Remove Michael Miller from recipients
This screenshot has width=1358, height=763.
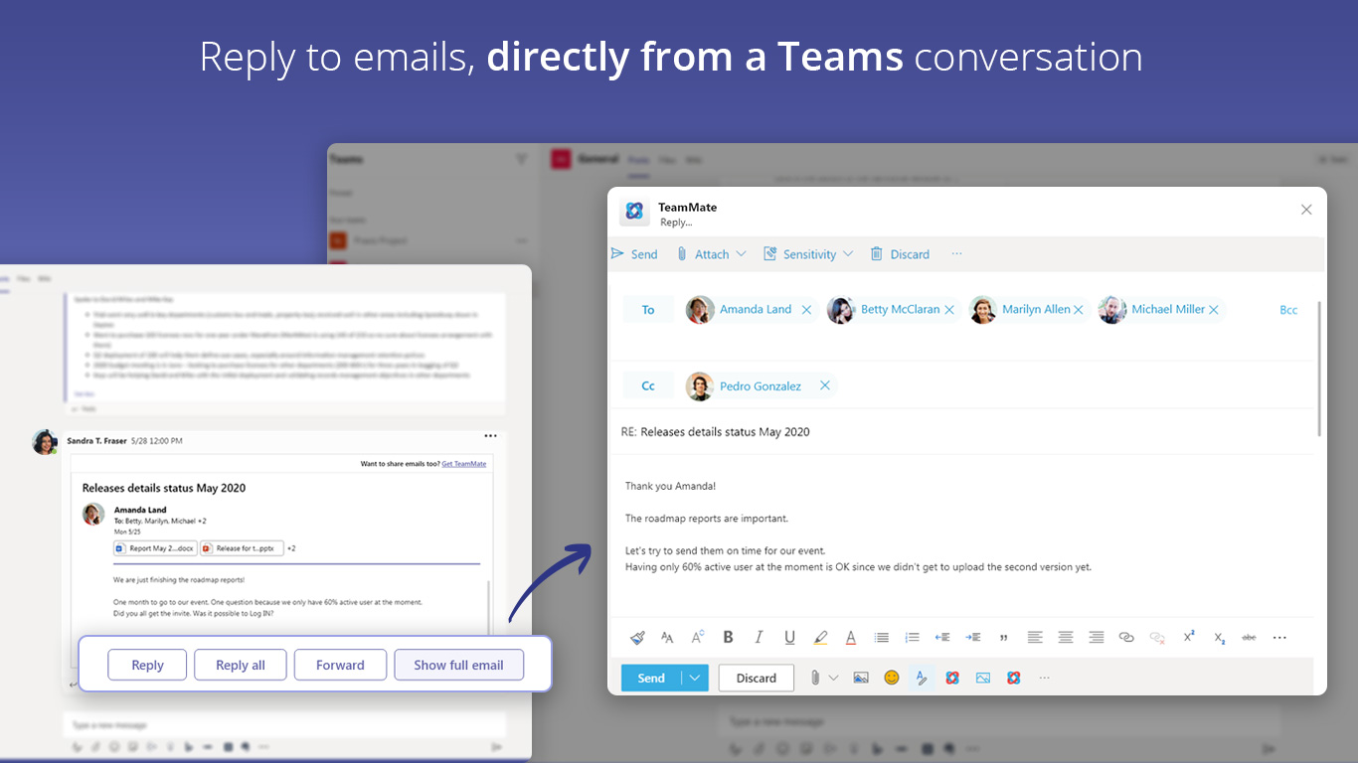pyautogui.click(x=1213, y=310)
